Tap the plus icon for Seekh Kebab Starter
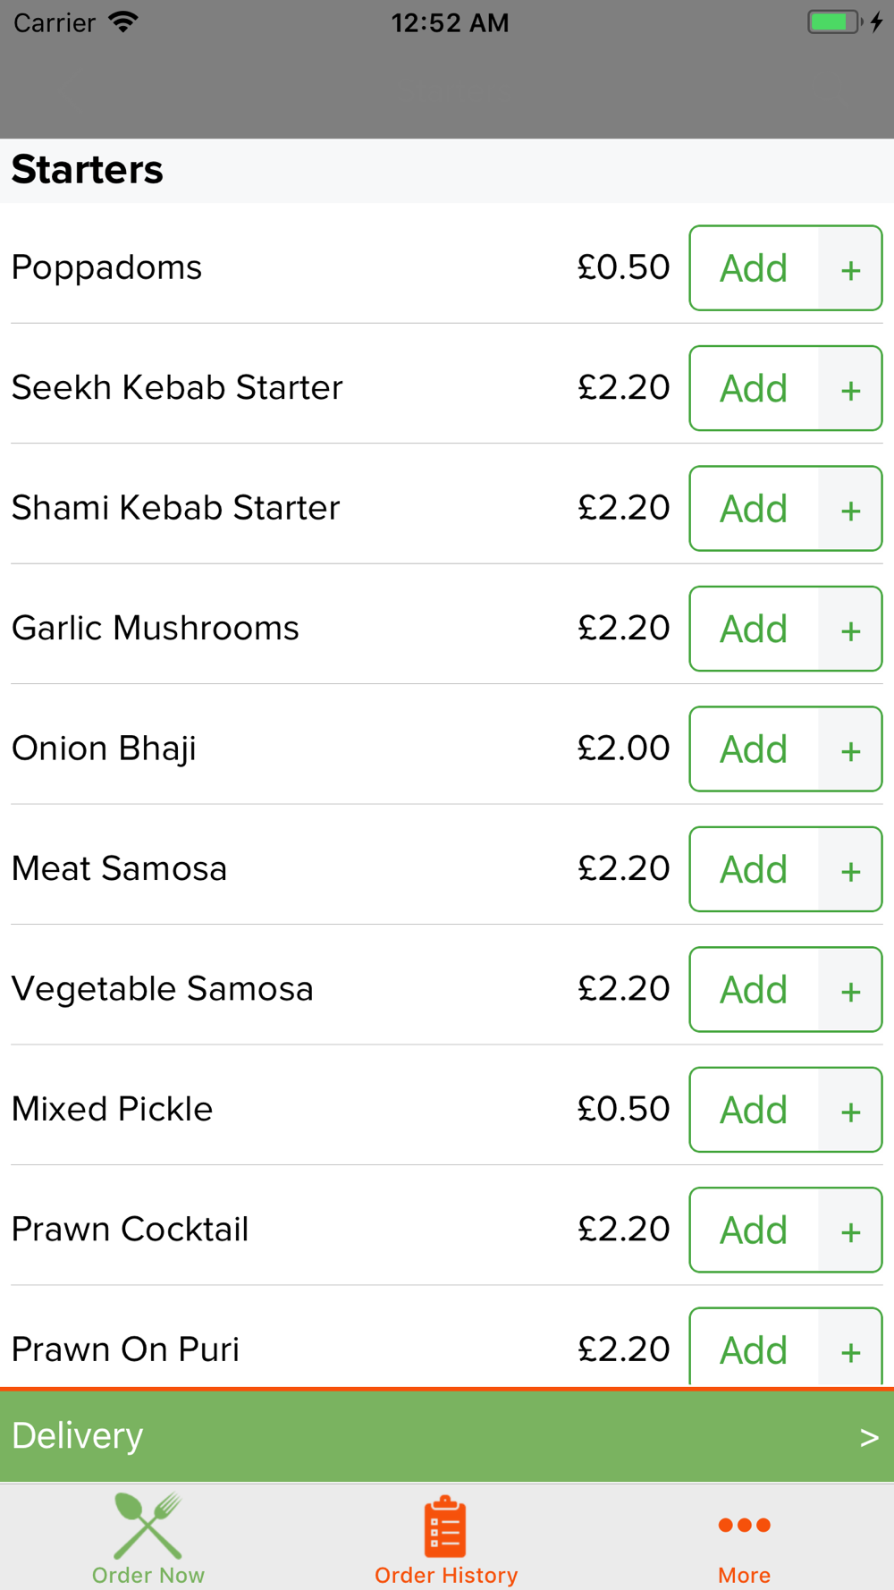 (850, 388)
